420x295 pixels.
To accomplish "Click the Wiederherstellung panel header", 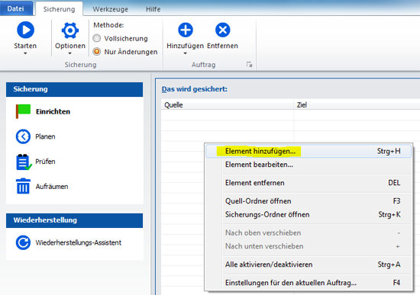I will pos(75,220).
